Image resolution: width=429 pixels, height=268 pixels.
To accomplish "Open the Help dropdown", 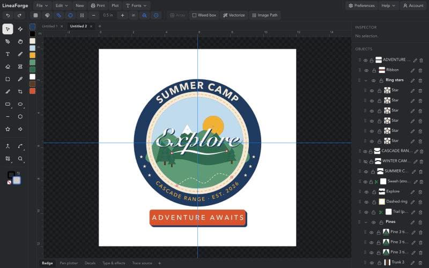I will tap(388, 5).
